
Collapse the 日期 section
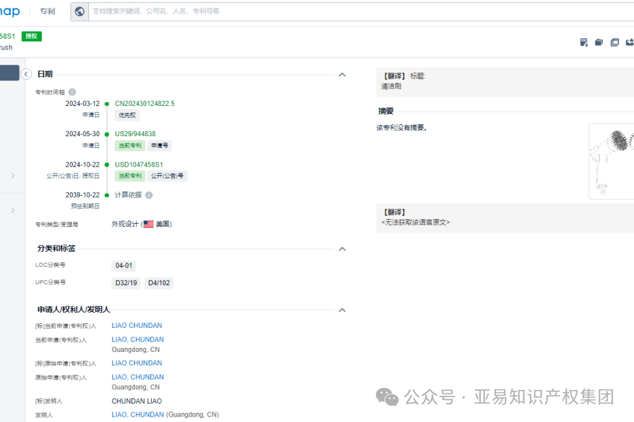point(342,74)
